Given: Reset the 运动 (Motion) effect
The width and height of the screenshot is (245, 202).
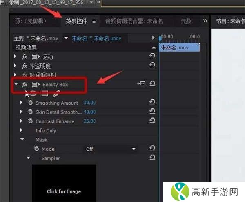Looking at the screenshot, I should (152, 56).
